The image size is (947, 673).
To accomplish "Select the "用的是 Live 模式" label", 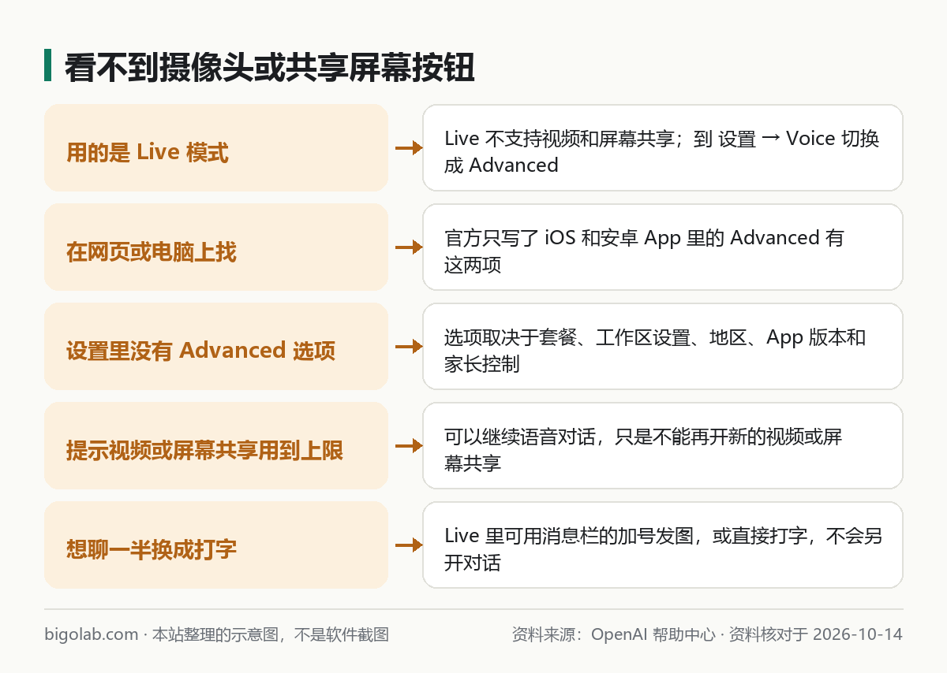I will click(x=148, y=152).
